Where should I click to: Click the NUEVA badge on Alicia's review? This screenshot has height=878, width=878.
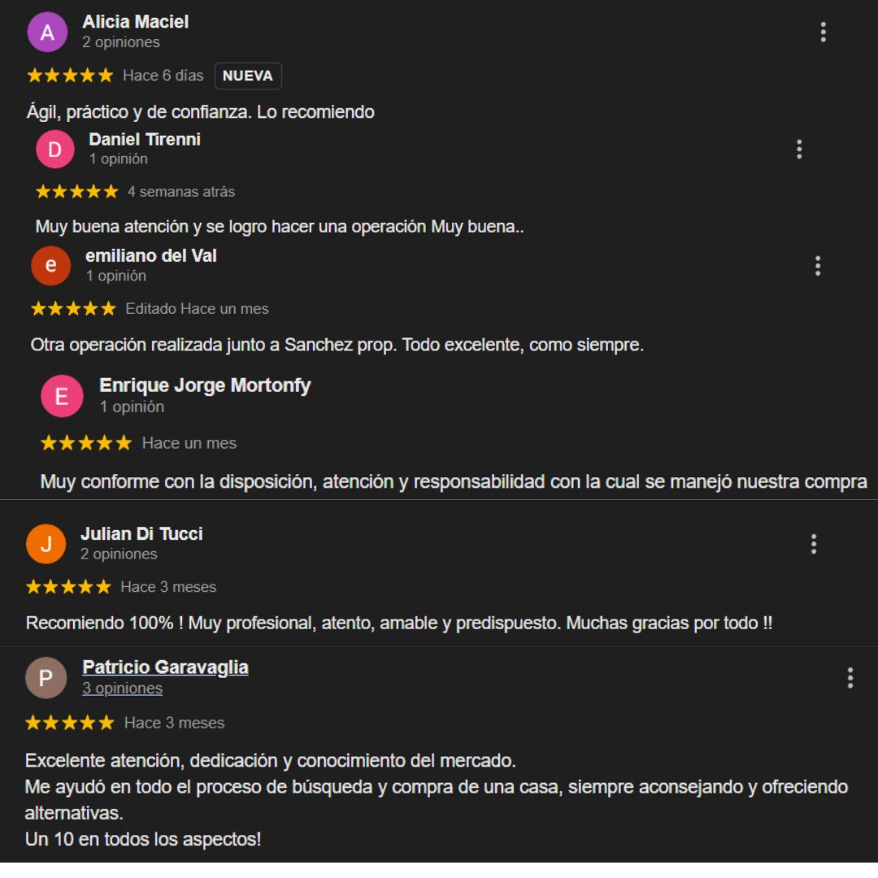click(247, 76)
